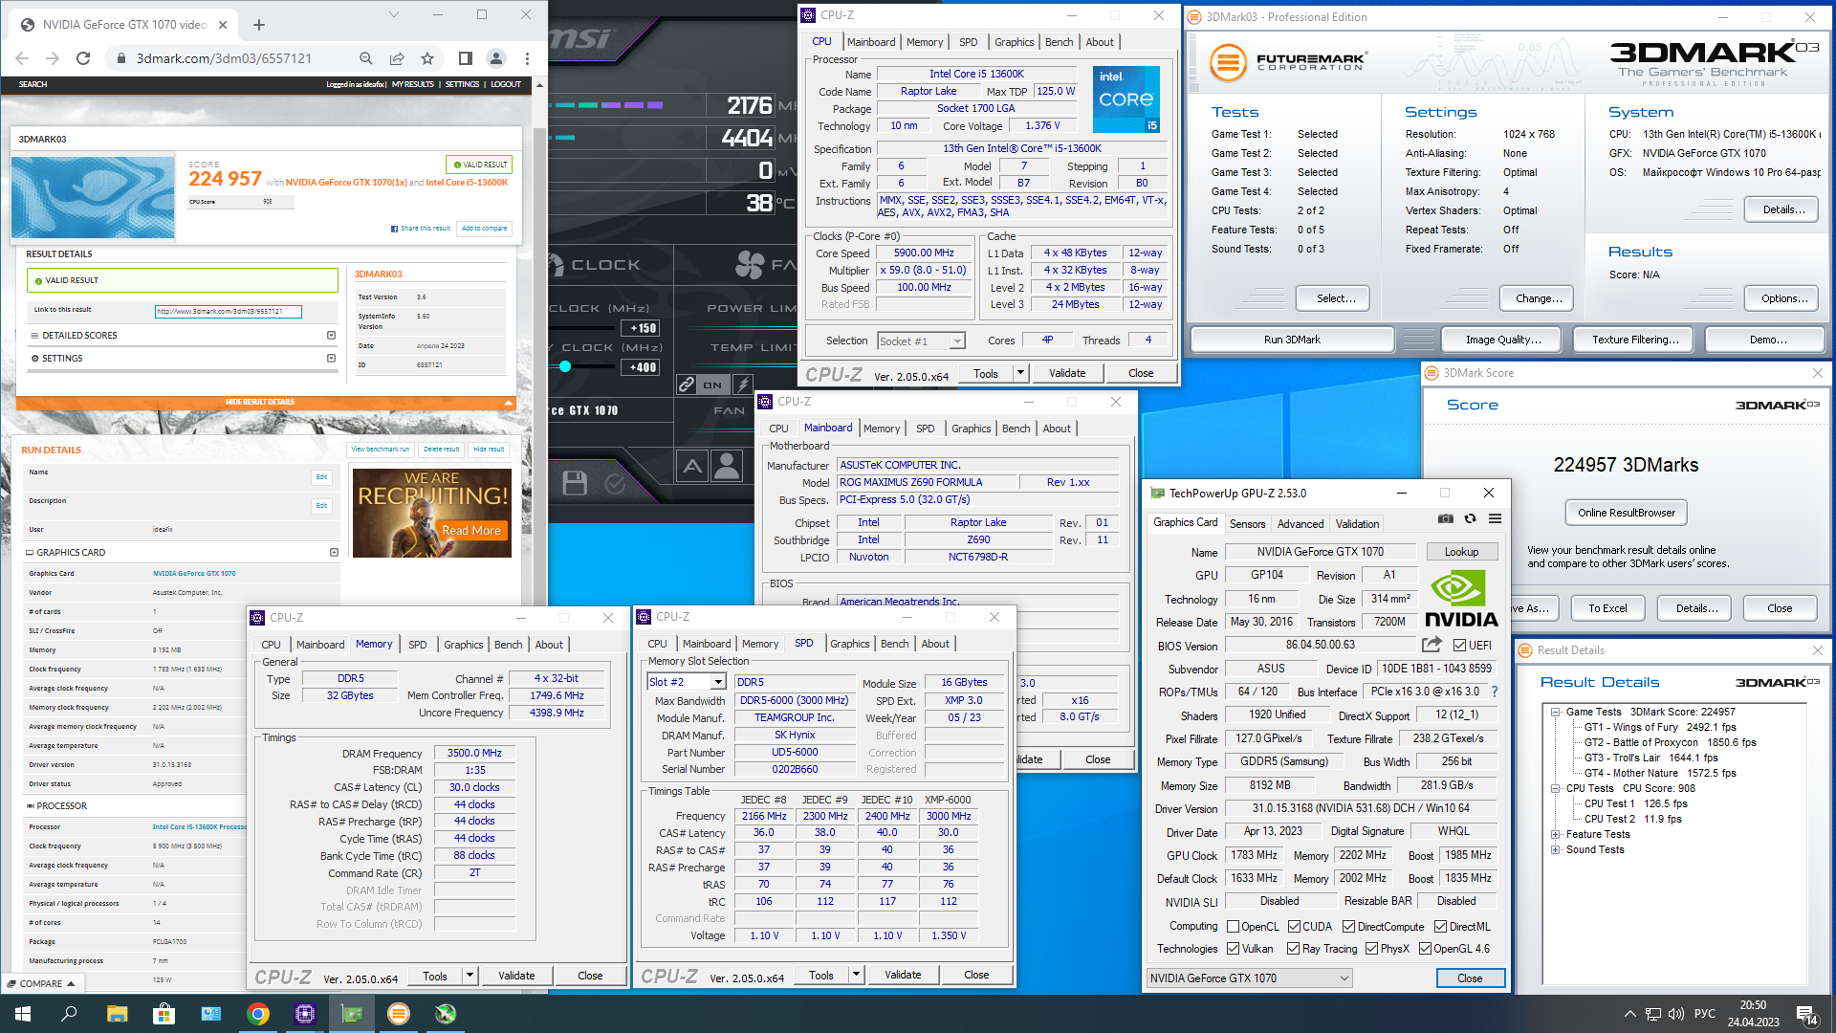Viewport: 1836px width, 1033px height.
Task: Expand the Sound Tests tree node
Action: [x=1556, y=849]
